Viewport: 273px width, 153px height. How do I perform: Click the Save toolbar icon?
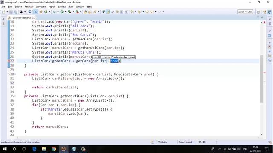tap(11, 12)
